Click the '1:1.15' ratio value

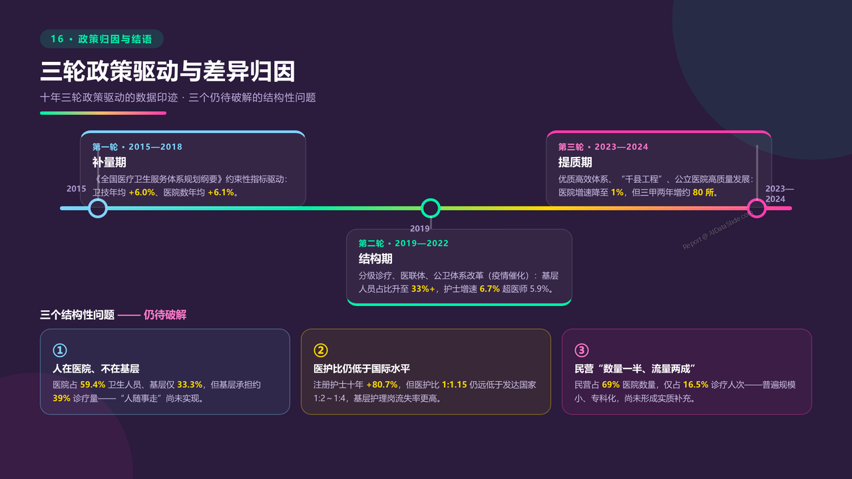pos(455,385)
